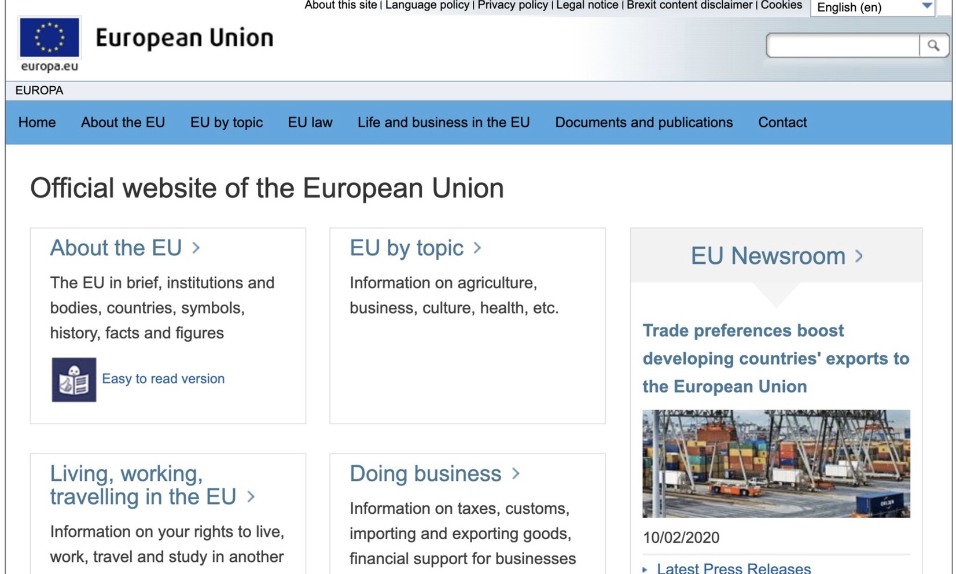The image size is (956, 574).
Task: Open the EU law menu item
Action: pyautogui.click(x=310, y=123)
